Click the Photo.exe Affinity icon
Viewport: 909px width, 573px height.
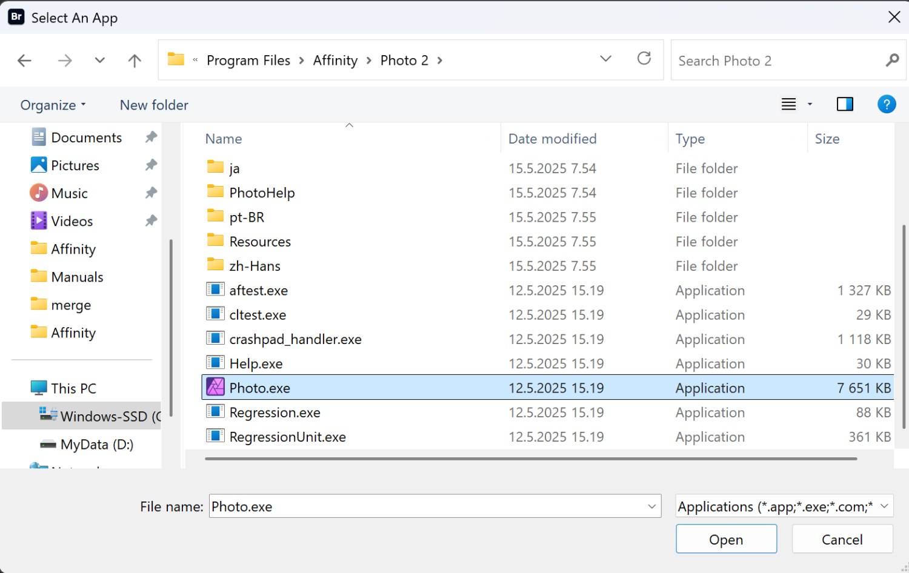[x=215, y=388]
